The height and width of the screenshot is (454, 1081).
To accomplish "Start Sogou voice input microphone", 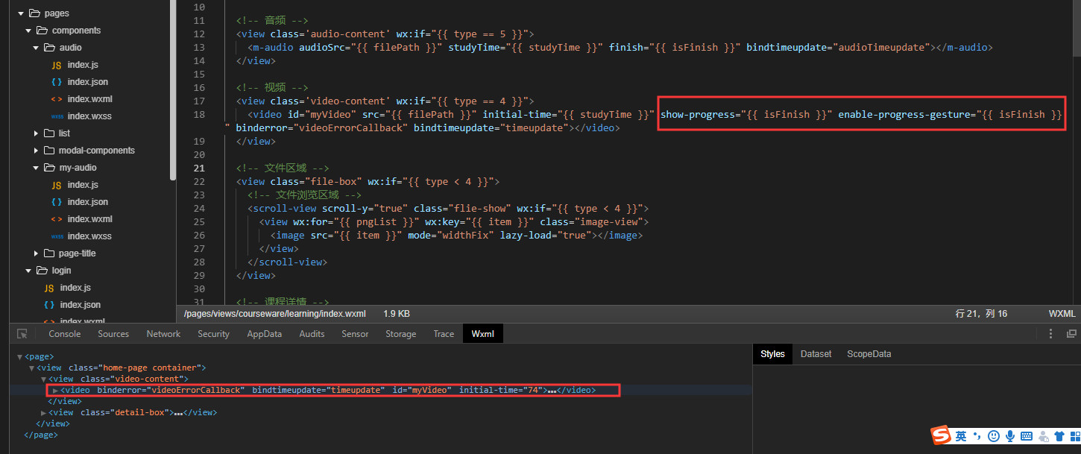I will 1010,436.
